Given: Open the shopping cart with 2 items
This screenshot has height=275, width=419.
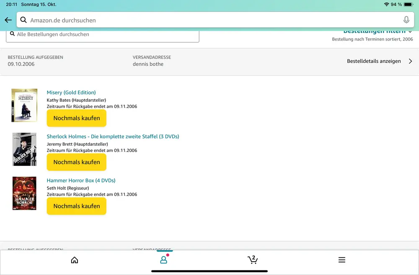Looking at the screenshot, I should click(x=253, y=260).
